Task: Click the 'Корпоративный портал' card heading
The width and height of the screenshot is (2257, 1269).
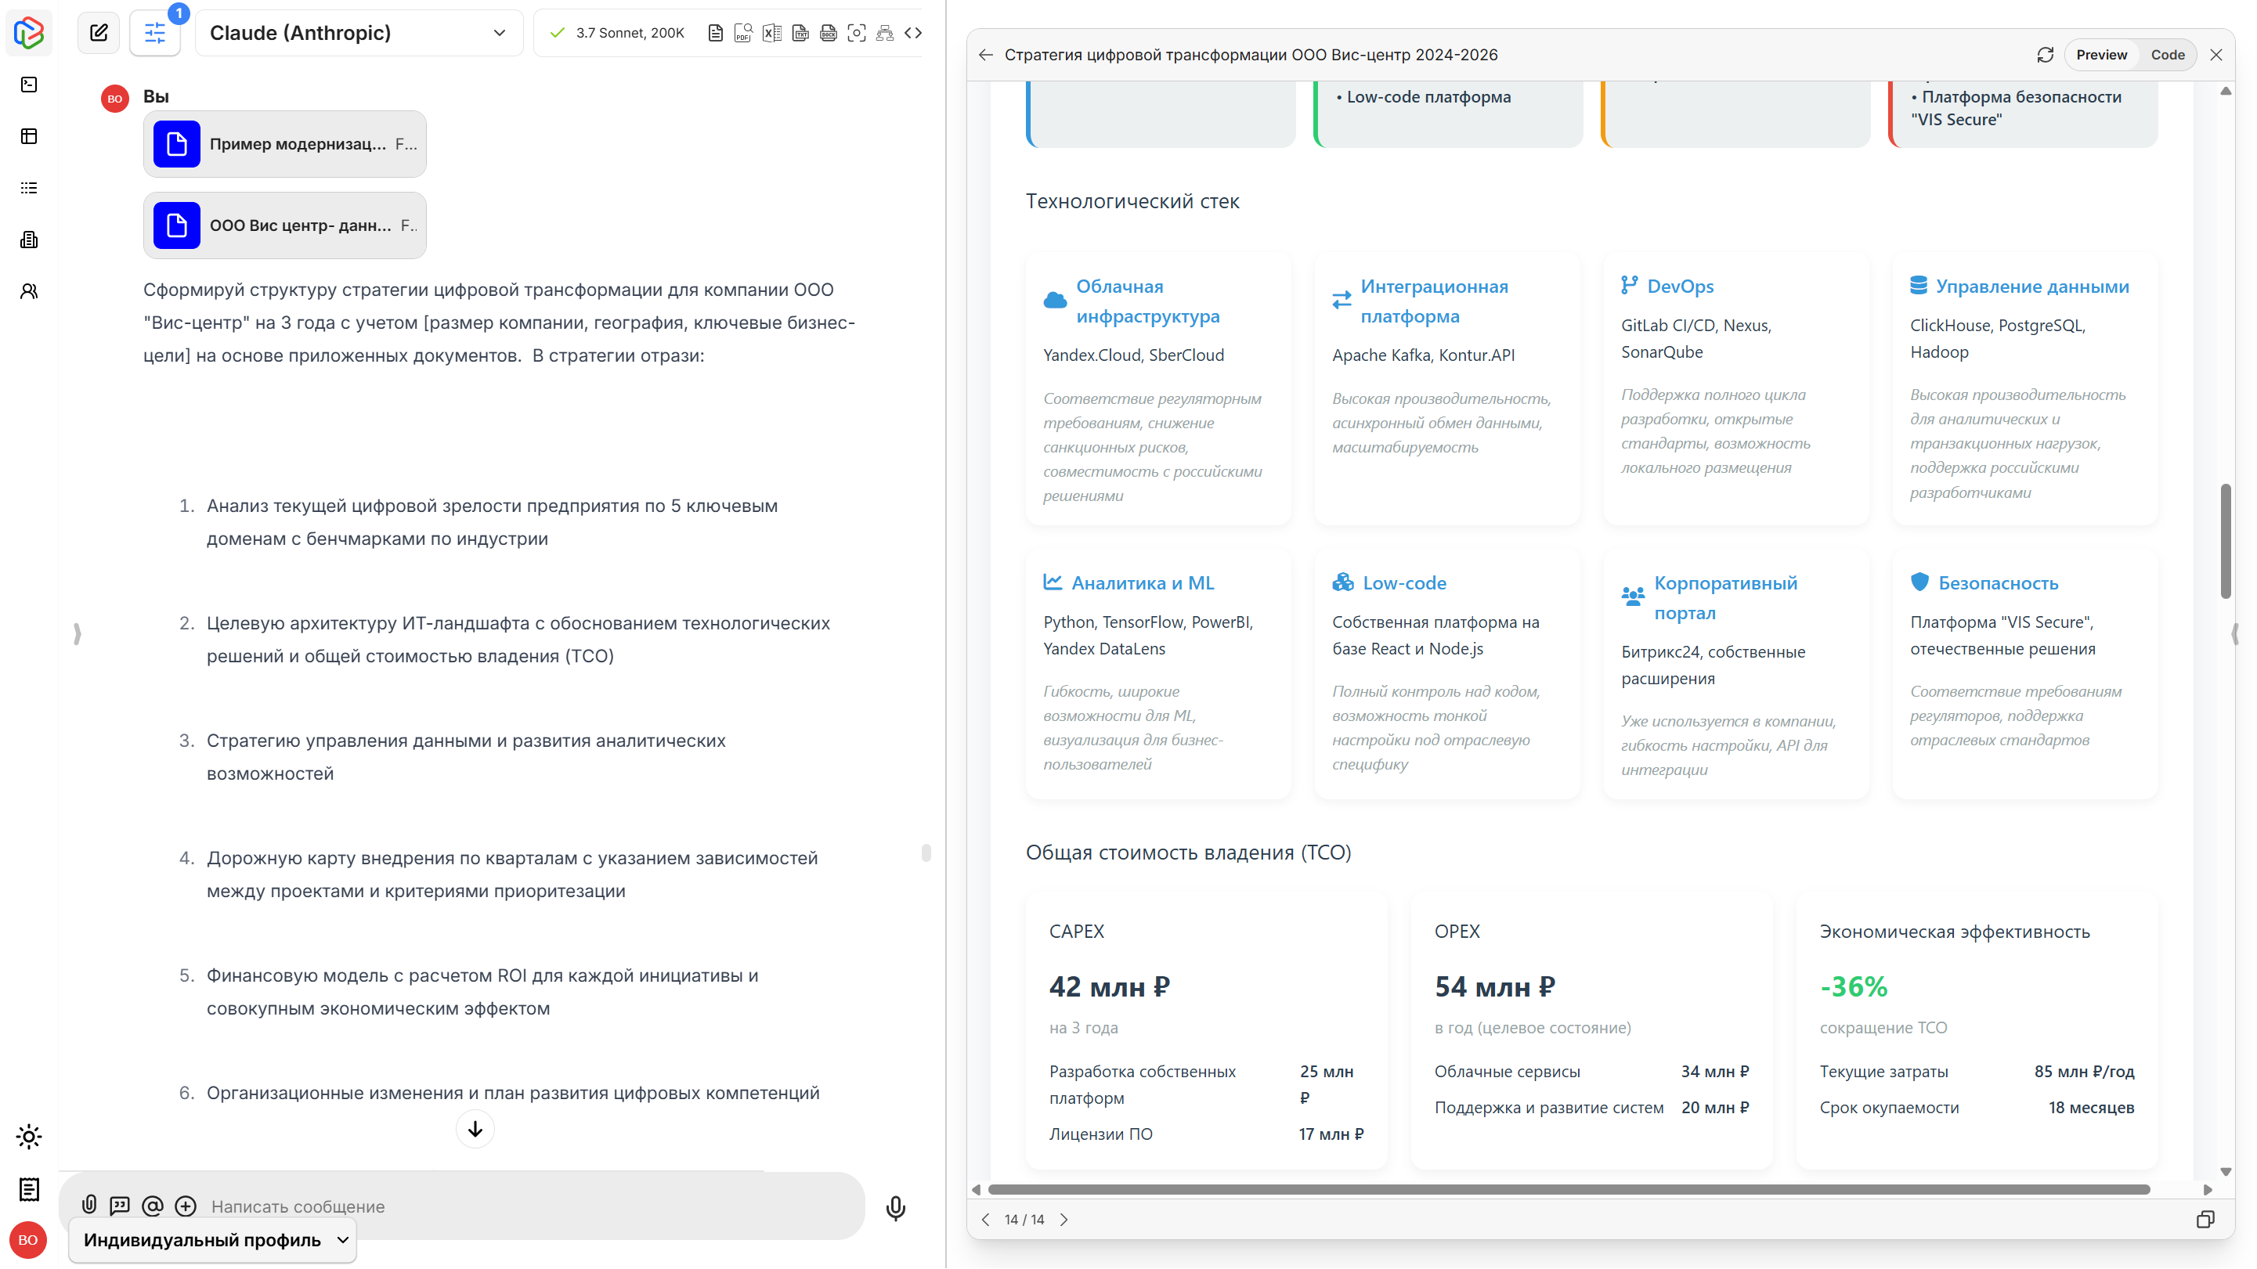Action: tap(1725, 597)
